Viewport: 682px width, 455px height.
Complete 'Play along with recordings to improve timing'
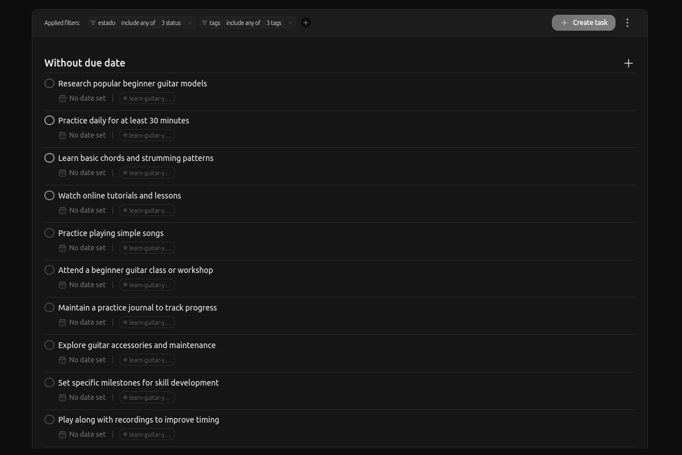tap(49, 419)
